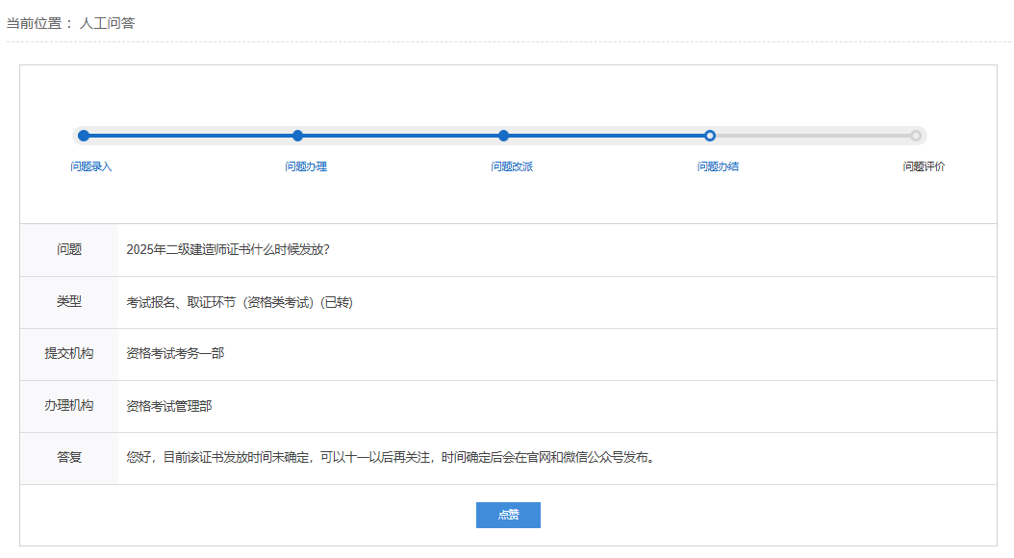Click the 问题录入 step dot
Image resolution: width=1014 pixels, height=558 pixels.
(x=84, y=136)
